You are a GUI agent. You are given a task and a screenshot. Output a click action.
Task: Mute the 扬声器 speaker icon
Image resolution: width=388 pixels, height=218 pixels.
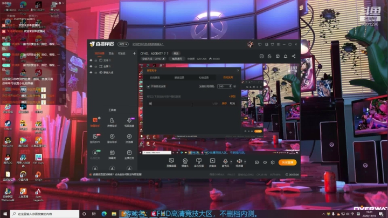pyautogui.click(x=239, y=161)
